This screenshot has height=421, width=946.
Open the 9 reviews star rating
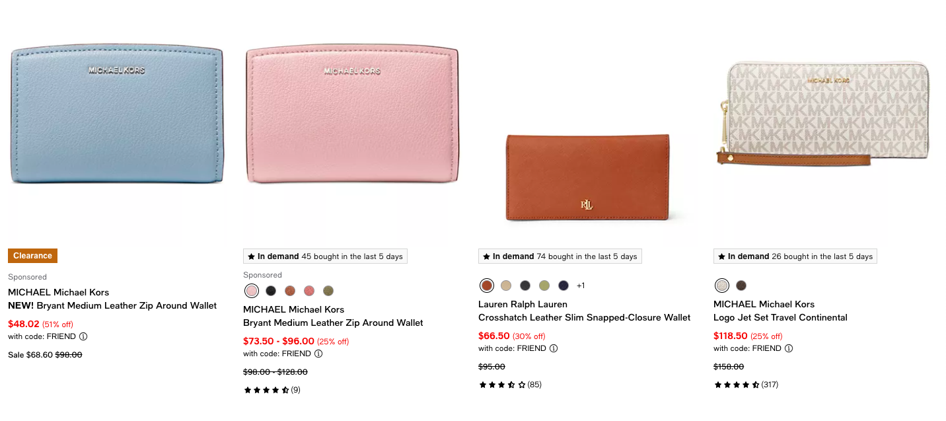tap(272, 390)
